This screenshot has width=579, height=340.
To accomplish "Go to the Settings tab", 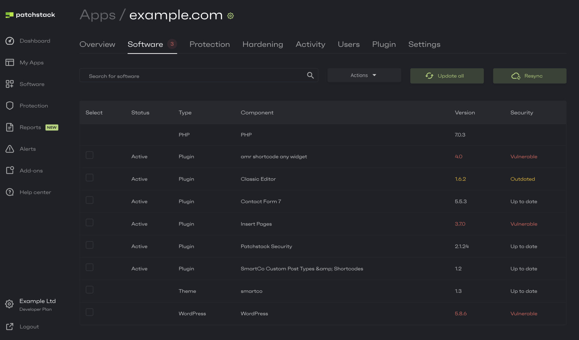I will [424, 44].
